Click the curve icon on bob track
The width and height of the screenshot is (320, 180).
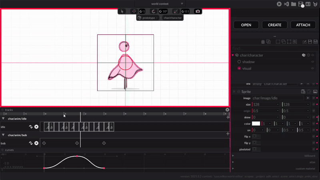[30, 143]
